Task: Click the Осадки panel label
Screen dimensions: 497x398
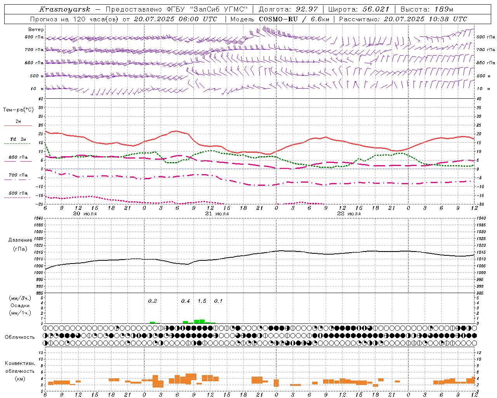Action: [x=20, y=305]
